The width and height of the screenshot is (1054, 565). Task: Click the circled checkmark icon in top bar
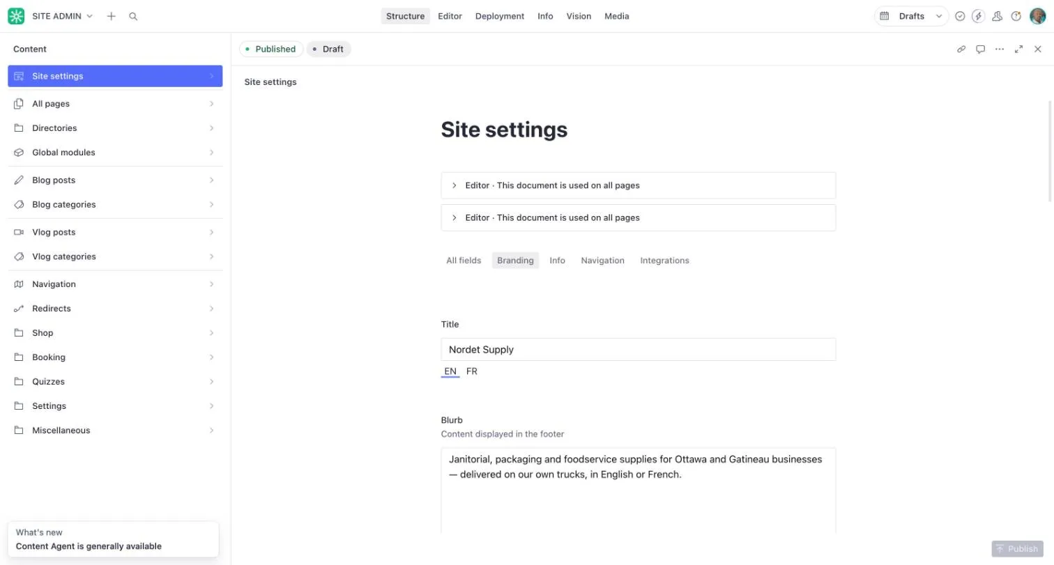tap(960, 16)
